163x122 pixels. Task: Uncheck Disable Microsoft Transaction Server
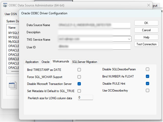79,84
